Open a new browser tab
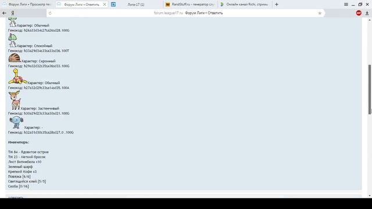The width and height of the screenshot is (372, 209). [277, 5]
